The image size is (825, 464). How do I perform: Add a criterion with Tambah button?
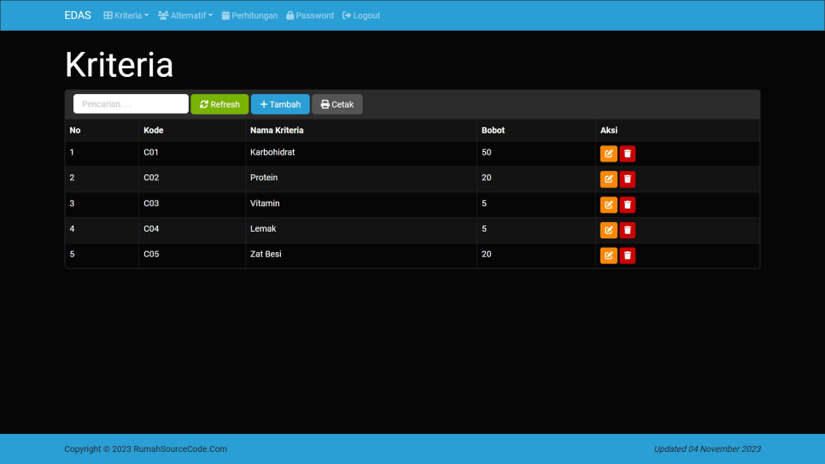click(280, 104)
